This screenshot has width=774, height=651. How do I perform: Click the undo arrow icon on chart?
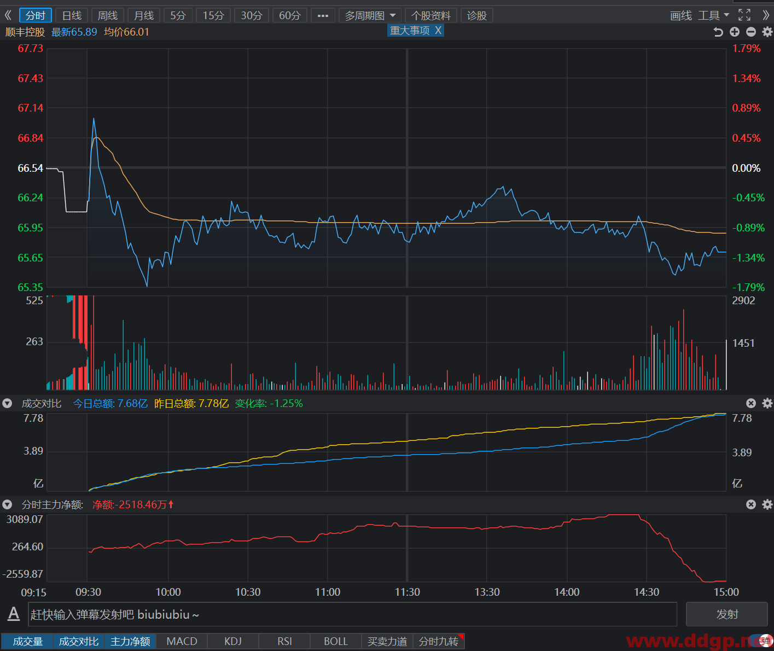[718, 32]
